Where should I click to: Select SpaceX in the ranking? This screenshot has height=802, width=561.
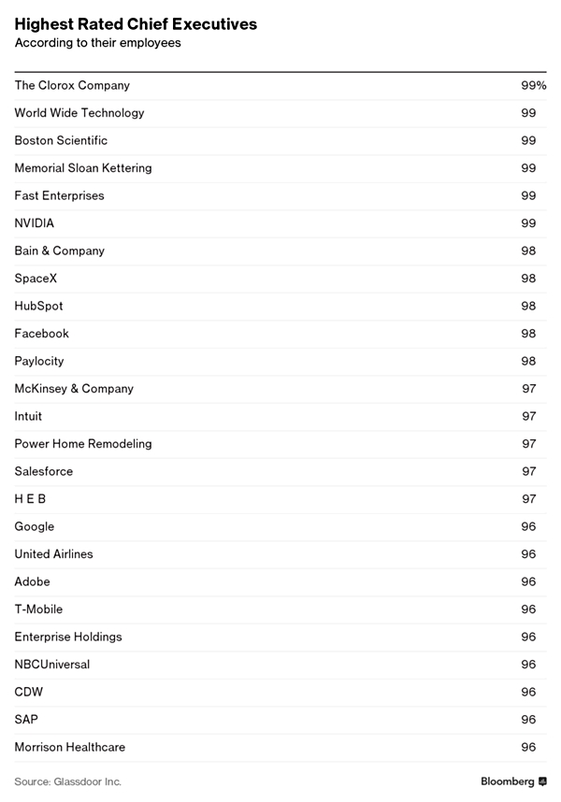[x=36, y=279]
